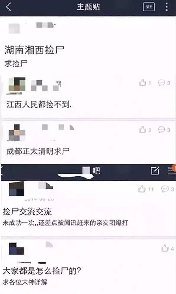This screenshot has width=176, height=294.
Task: Like the 大家都是怎么捡尸的 post
Action: tap(165, 248)
